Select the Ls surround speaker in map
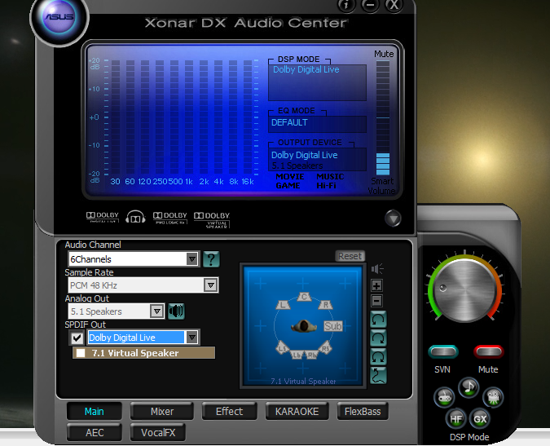Image resolution: width=550 pixels, height=446 pixels. click(283, 348)
